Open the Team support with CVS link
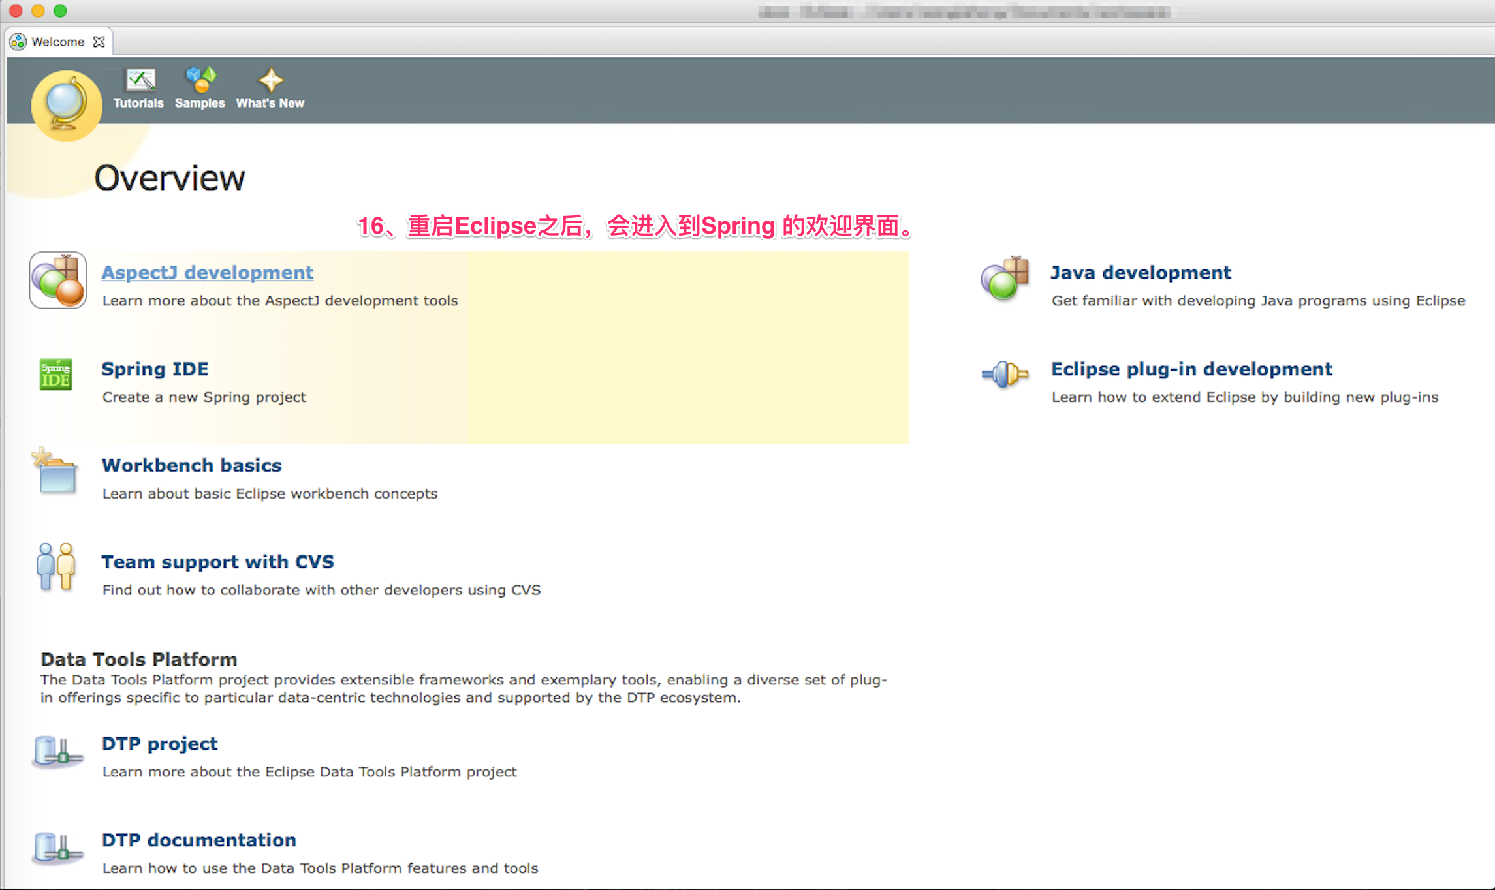1495x890 pixels. (x=218, y=562)
